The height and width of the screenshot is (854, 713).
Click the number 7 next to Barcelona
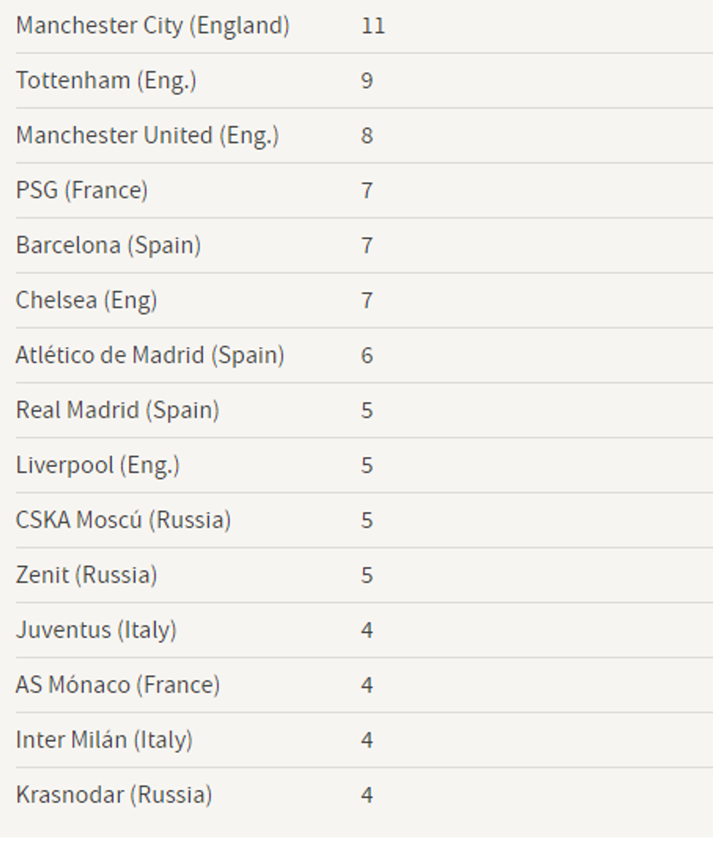pyautogui.click(x=367, y=245)
